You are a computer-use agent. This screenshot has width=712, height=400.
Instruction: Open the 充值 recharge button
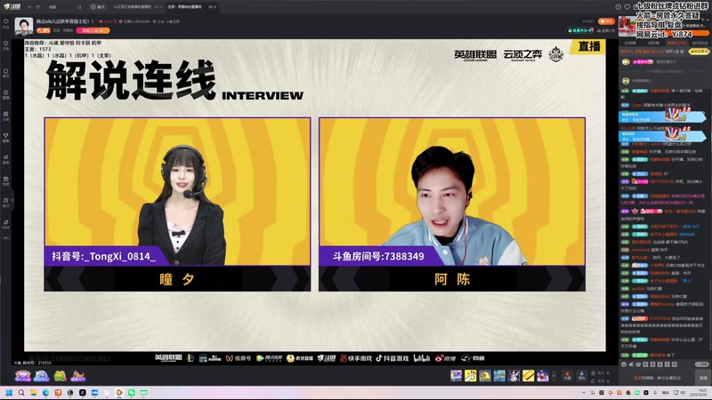(567, 375)
